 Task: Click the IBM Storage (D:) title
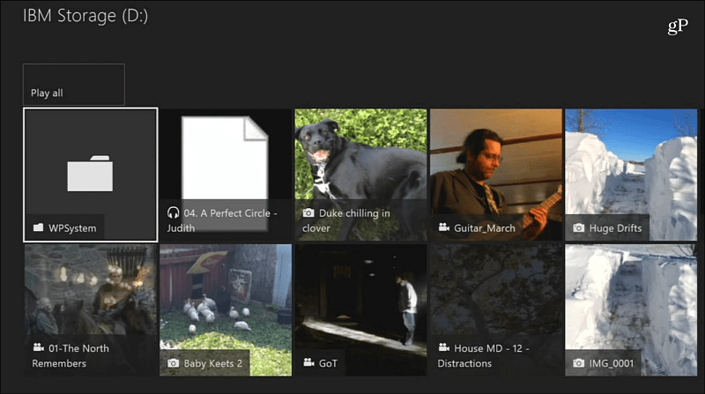85,16
